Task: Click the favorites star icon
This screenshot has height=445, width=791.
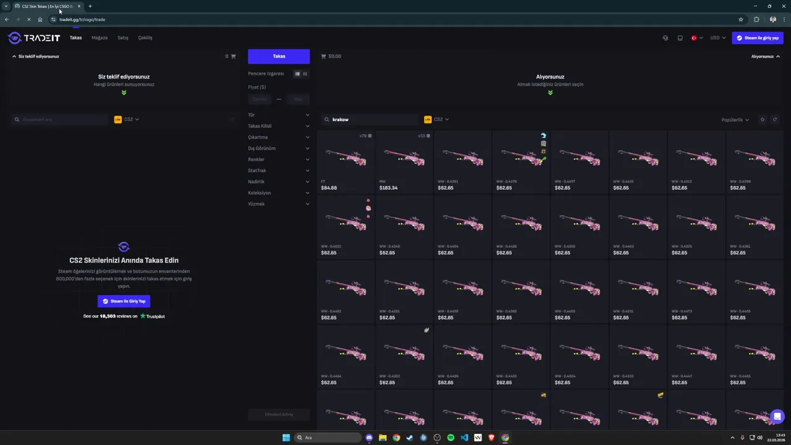Action: pos(763,120)
